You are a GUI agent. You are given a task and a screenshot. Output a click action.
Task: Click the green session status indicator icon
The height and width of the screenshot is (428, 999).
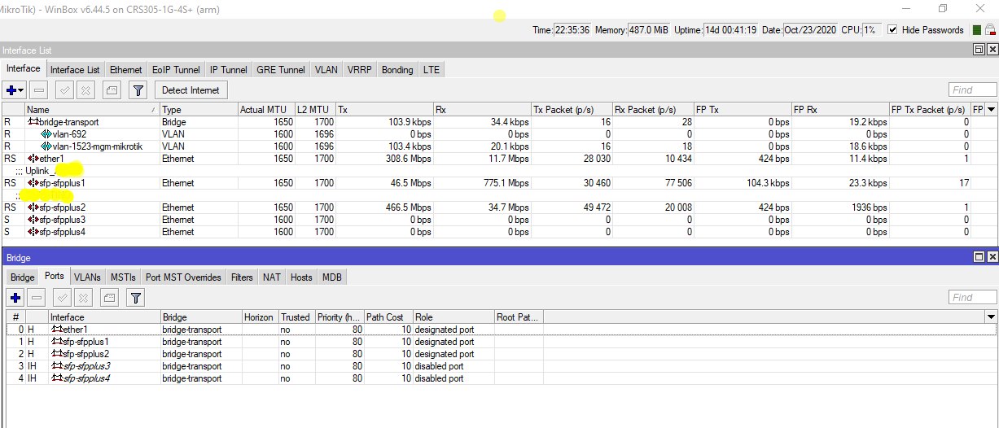coord(977,30)
